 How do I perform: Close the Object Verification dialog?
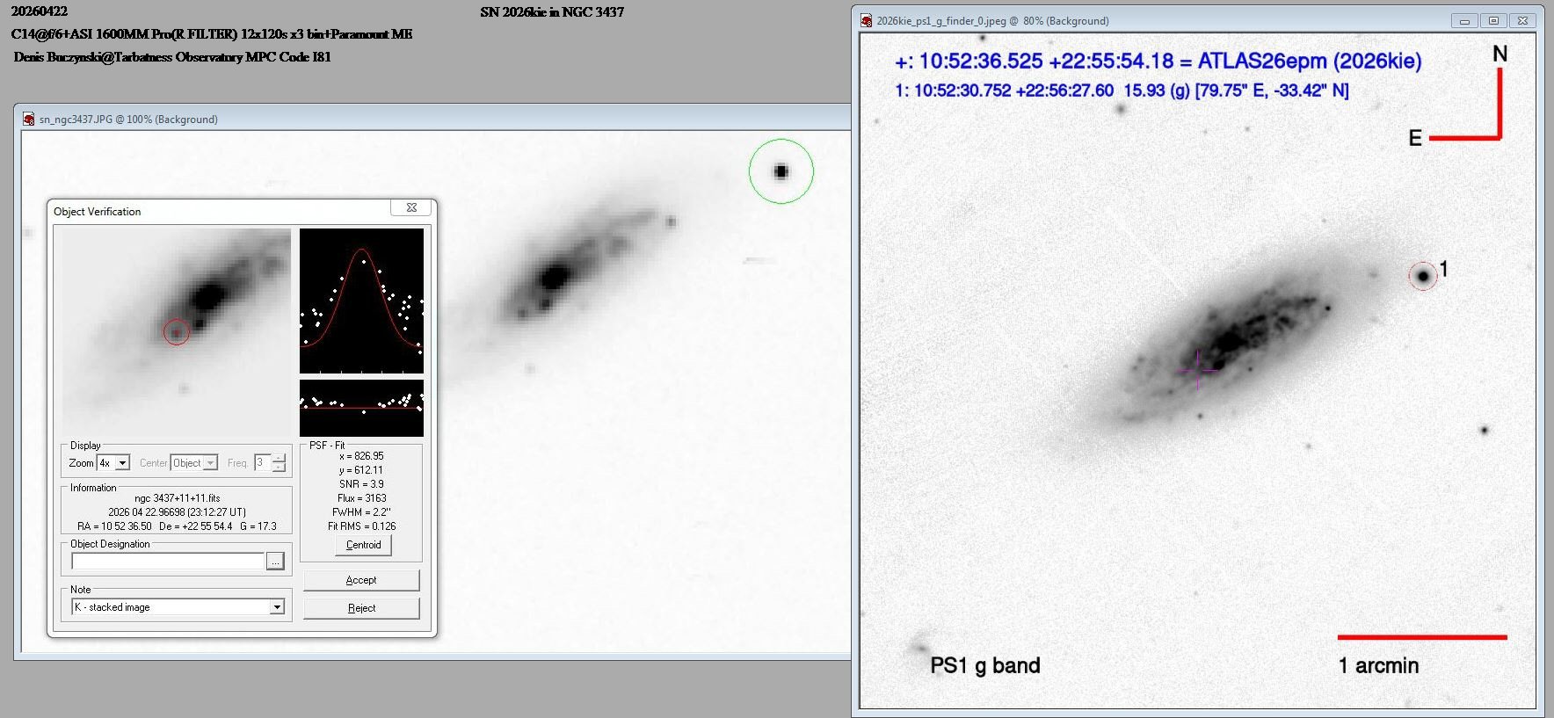pyautogui.click(x=411, y=208)
